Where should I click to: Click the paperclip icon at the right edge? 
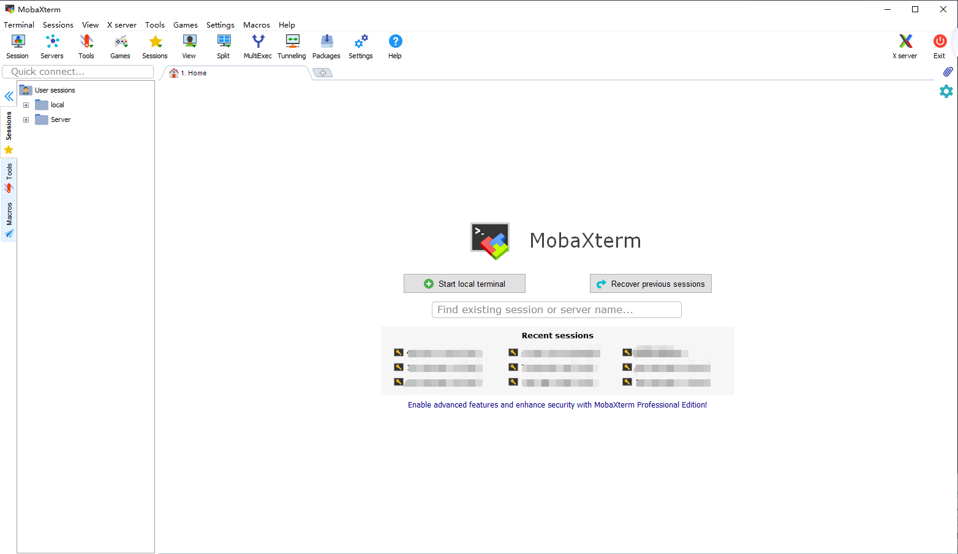coord(948,72)
